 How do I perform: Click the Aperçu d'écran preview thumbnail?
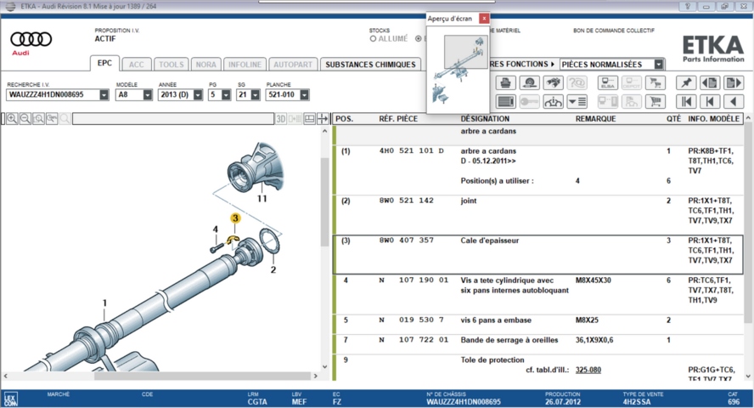(x=459, y=70)
